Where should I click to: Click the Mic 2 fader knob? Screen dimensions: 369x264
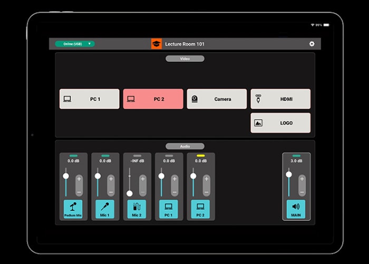pos(130,193)
